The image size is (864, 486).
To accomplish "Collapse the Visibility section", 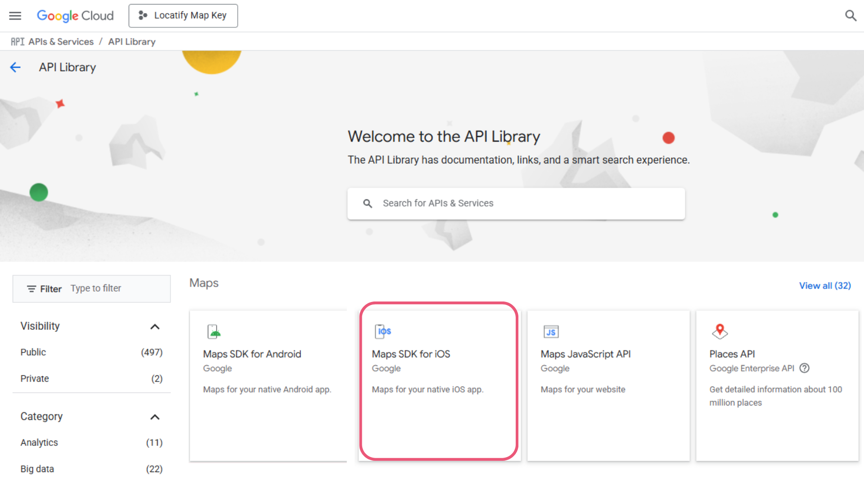I will coord(155,327).
